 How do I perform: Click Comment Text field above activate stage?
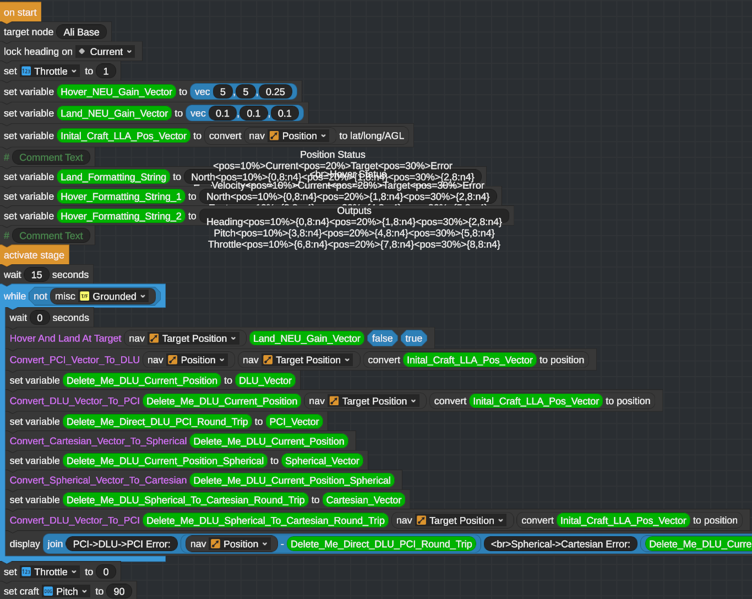[x=51, y=236]
